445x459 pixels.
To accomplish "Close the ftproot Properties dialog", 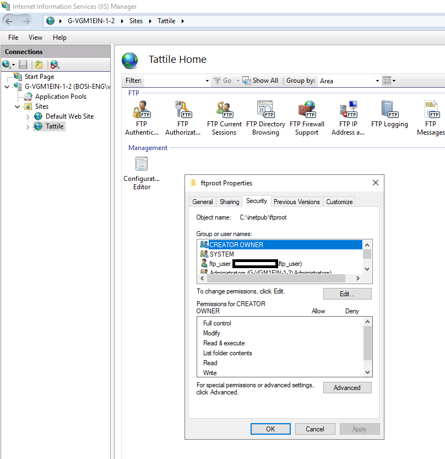I will coord(376,183).
